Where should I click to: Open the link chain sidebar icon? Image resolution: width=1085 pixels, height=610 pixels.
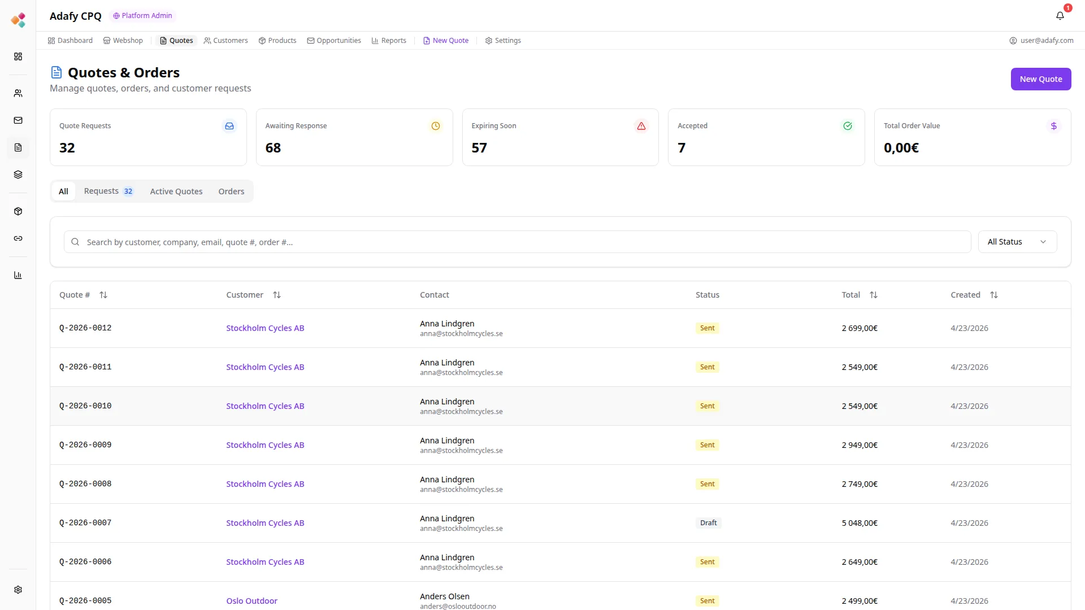point(18,238)
